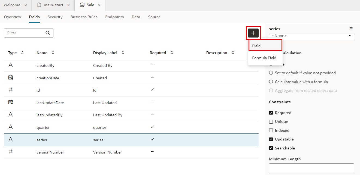360x175 pixels.
Task: Sort by the Display Label column
Action: click(x=123, y=53)
